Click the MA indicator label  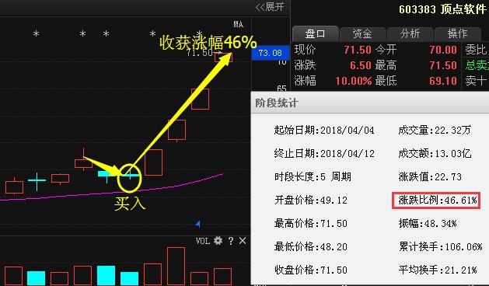pos(238,24)
